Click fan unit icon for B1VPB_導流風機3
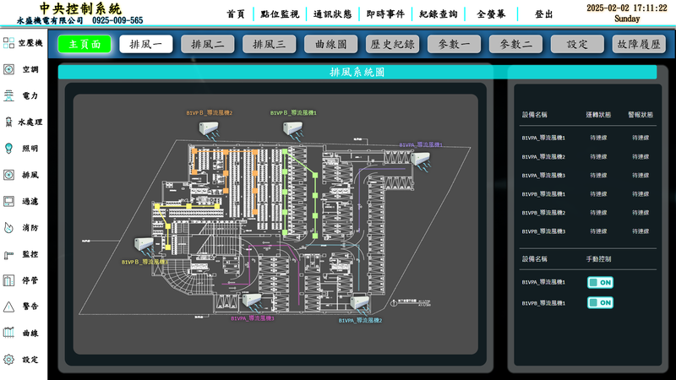Viewport: 676px width, 380px height. click(144, 247)
